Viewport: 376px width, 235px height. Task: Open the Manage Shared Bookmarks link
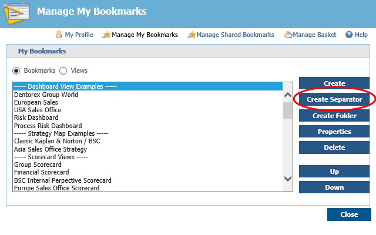coord(235,35)
